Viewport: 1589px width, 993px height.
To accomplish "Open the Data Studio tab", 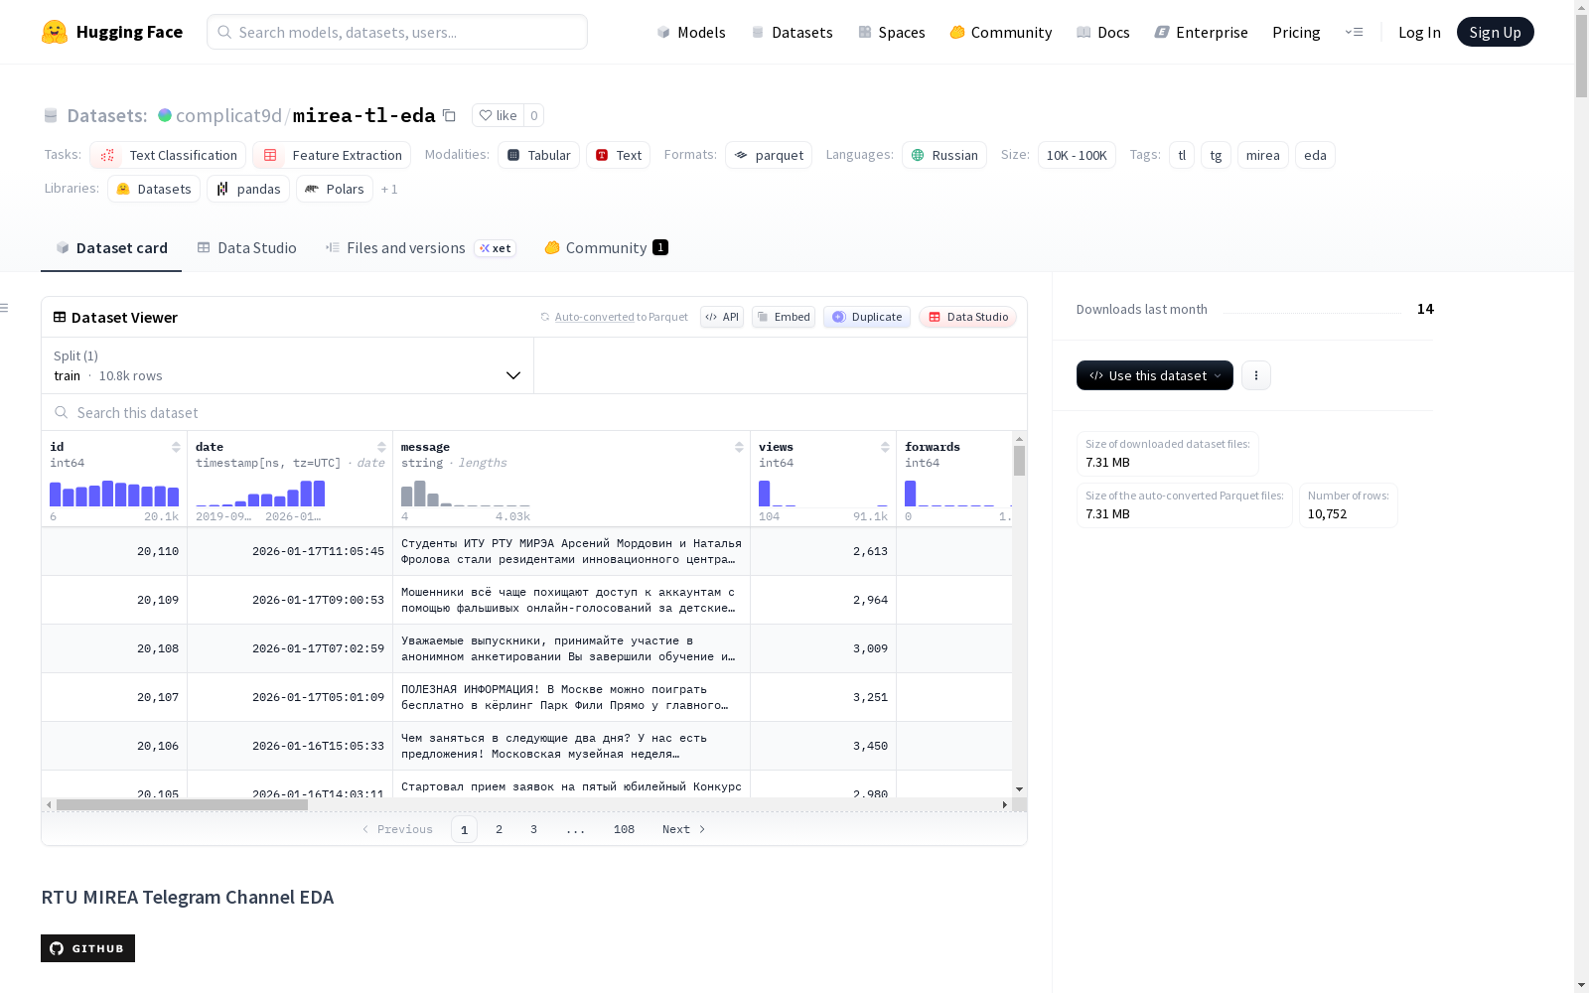I will 247,248.
